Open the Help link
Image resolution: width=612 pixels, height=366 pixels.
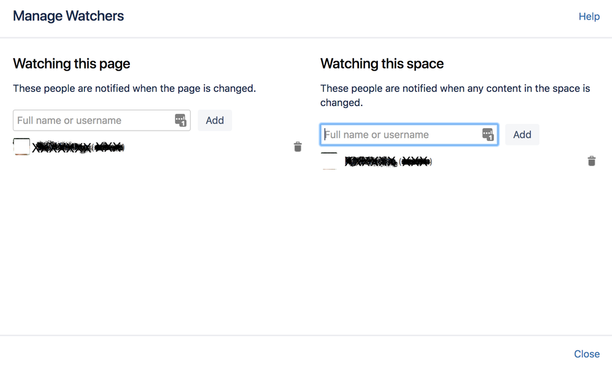589,17
